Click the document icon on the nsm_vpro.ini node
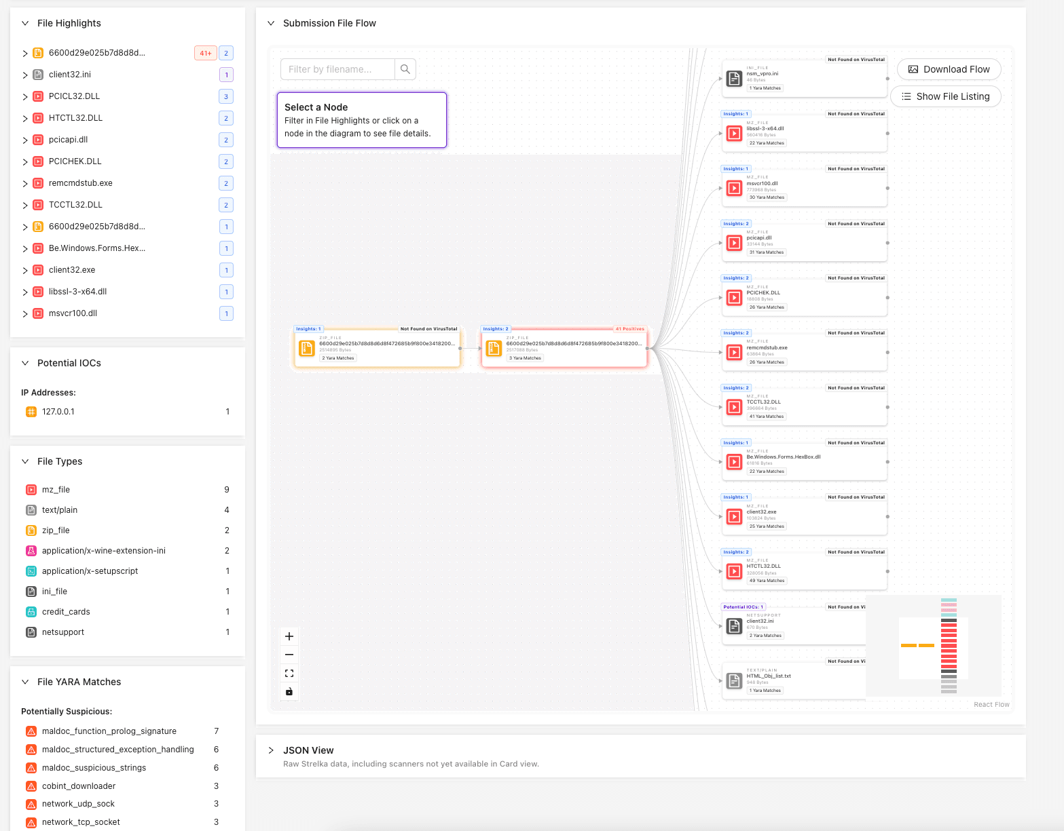This screenshot has height=831, width=1064. pos(733,78)
